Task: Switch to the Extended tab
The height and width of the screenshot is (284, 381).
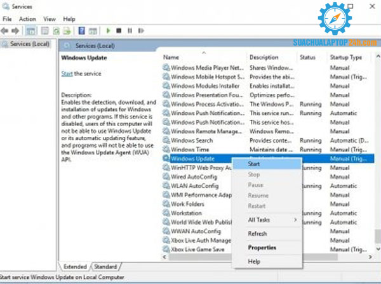Action: [75, 266]
